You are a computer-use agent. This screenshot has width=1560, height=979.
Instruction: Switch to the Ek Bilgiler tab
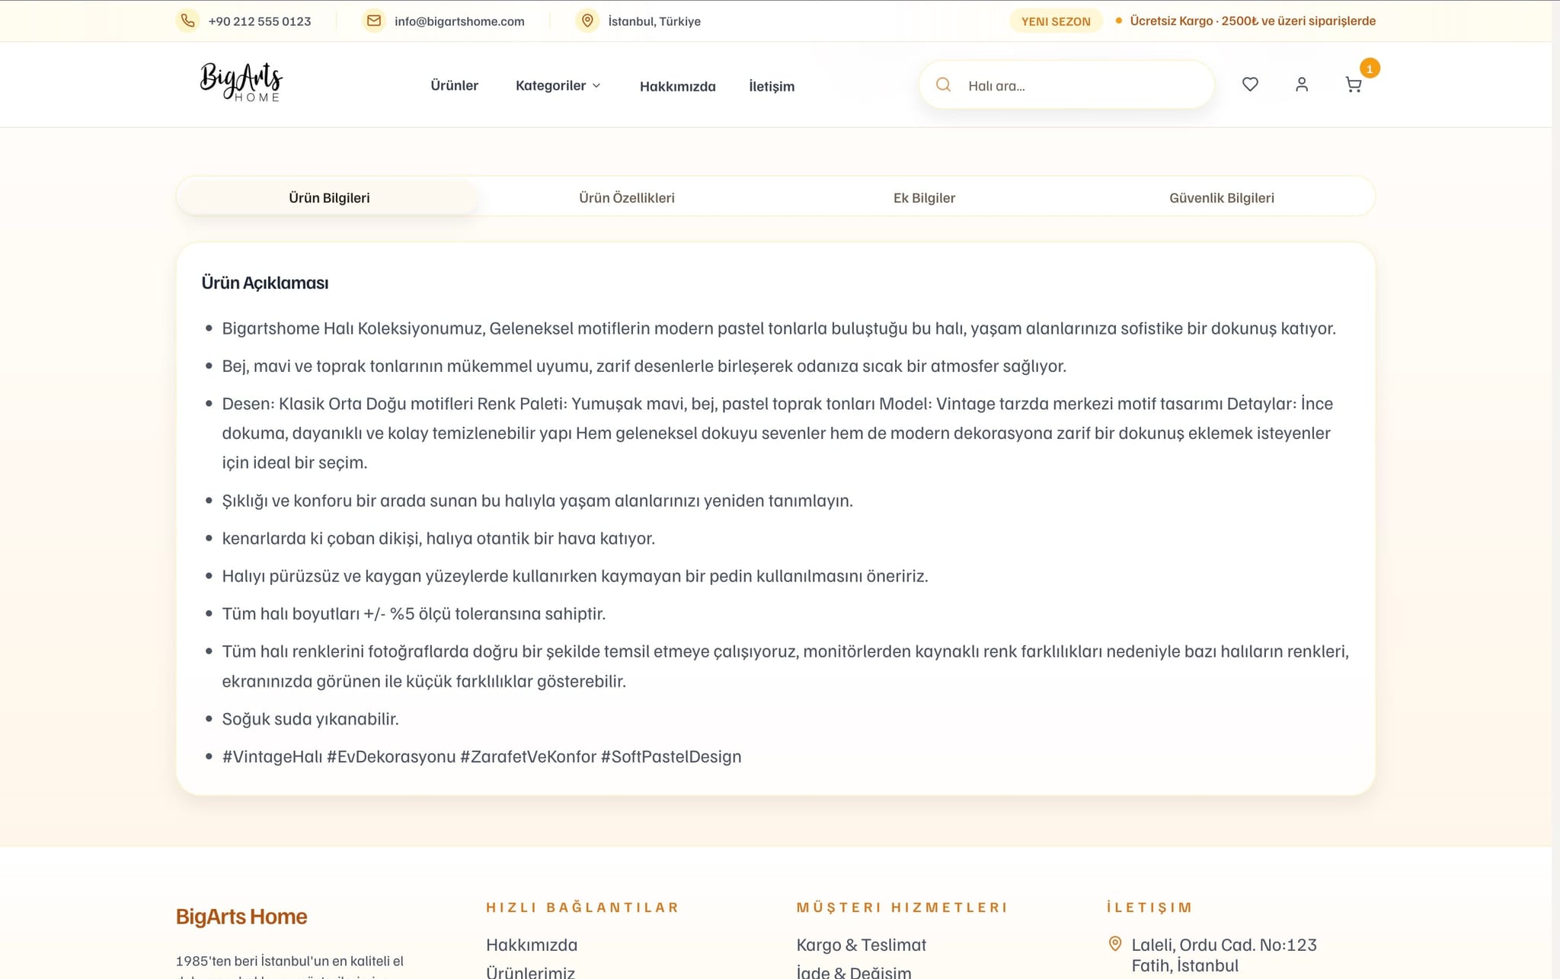coord(924,198)
